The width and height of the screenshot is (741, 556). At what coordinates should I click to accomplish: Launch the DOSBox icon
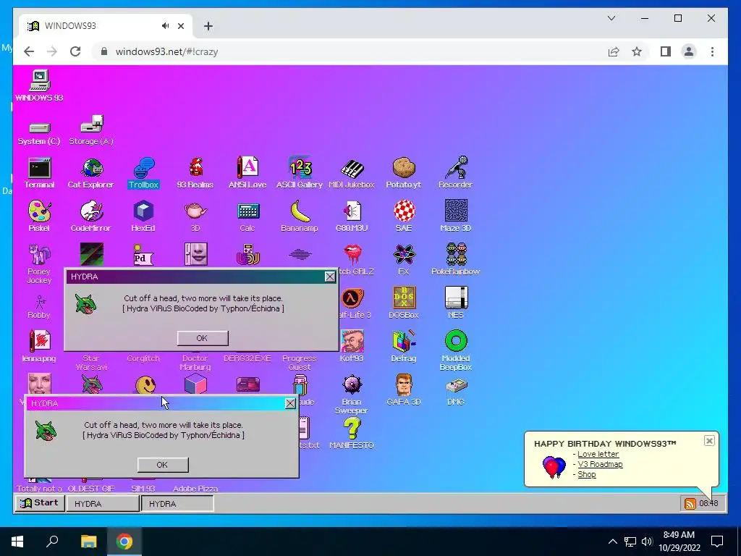click(x=404, y=303)
